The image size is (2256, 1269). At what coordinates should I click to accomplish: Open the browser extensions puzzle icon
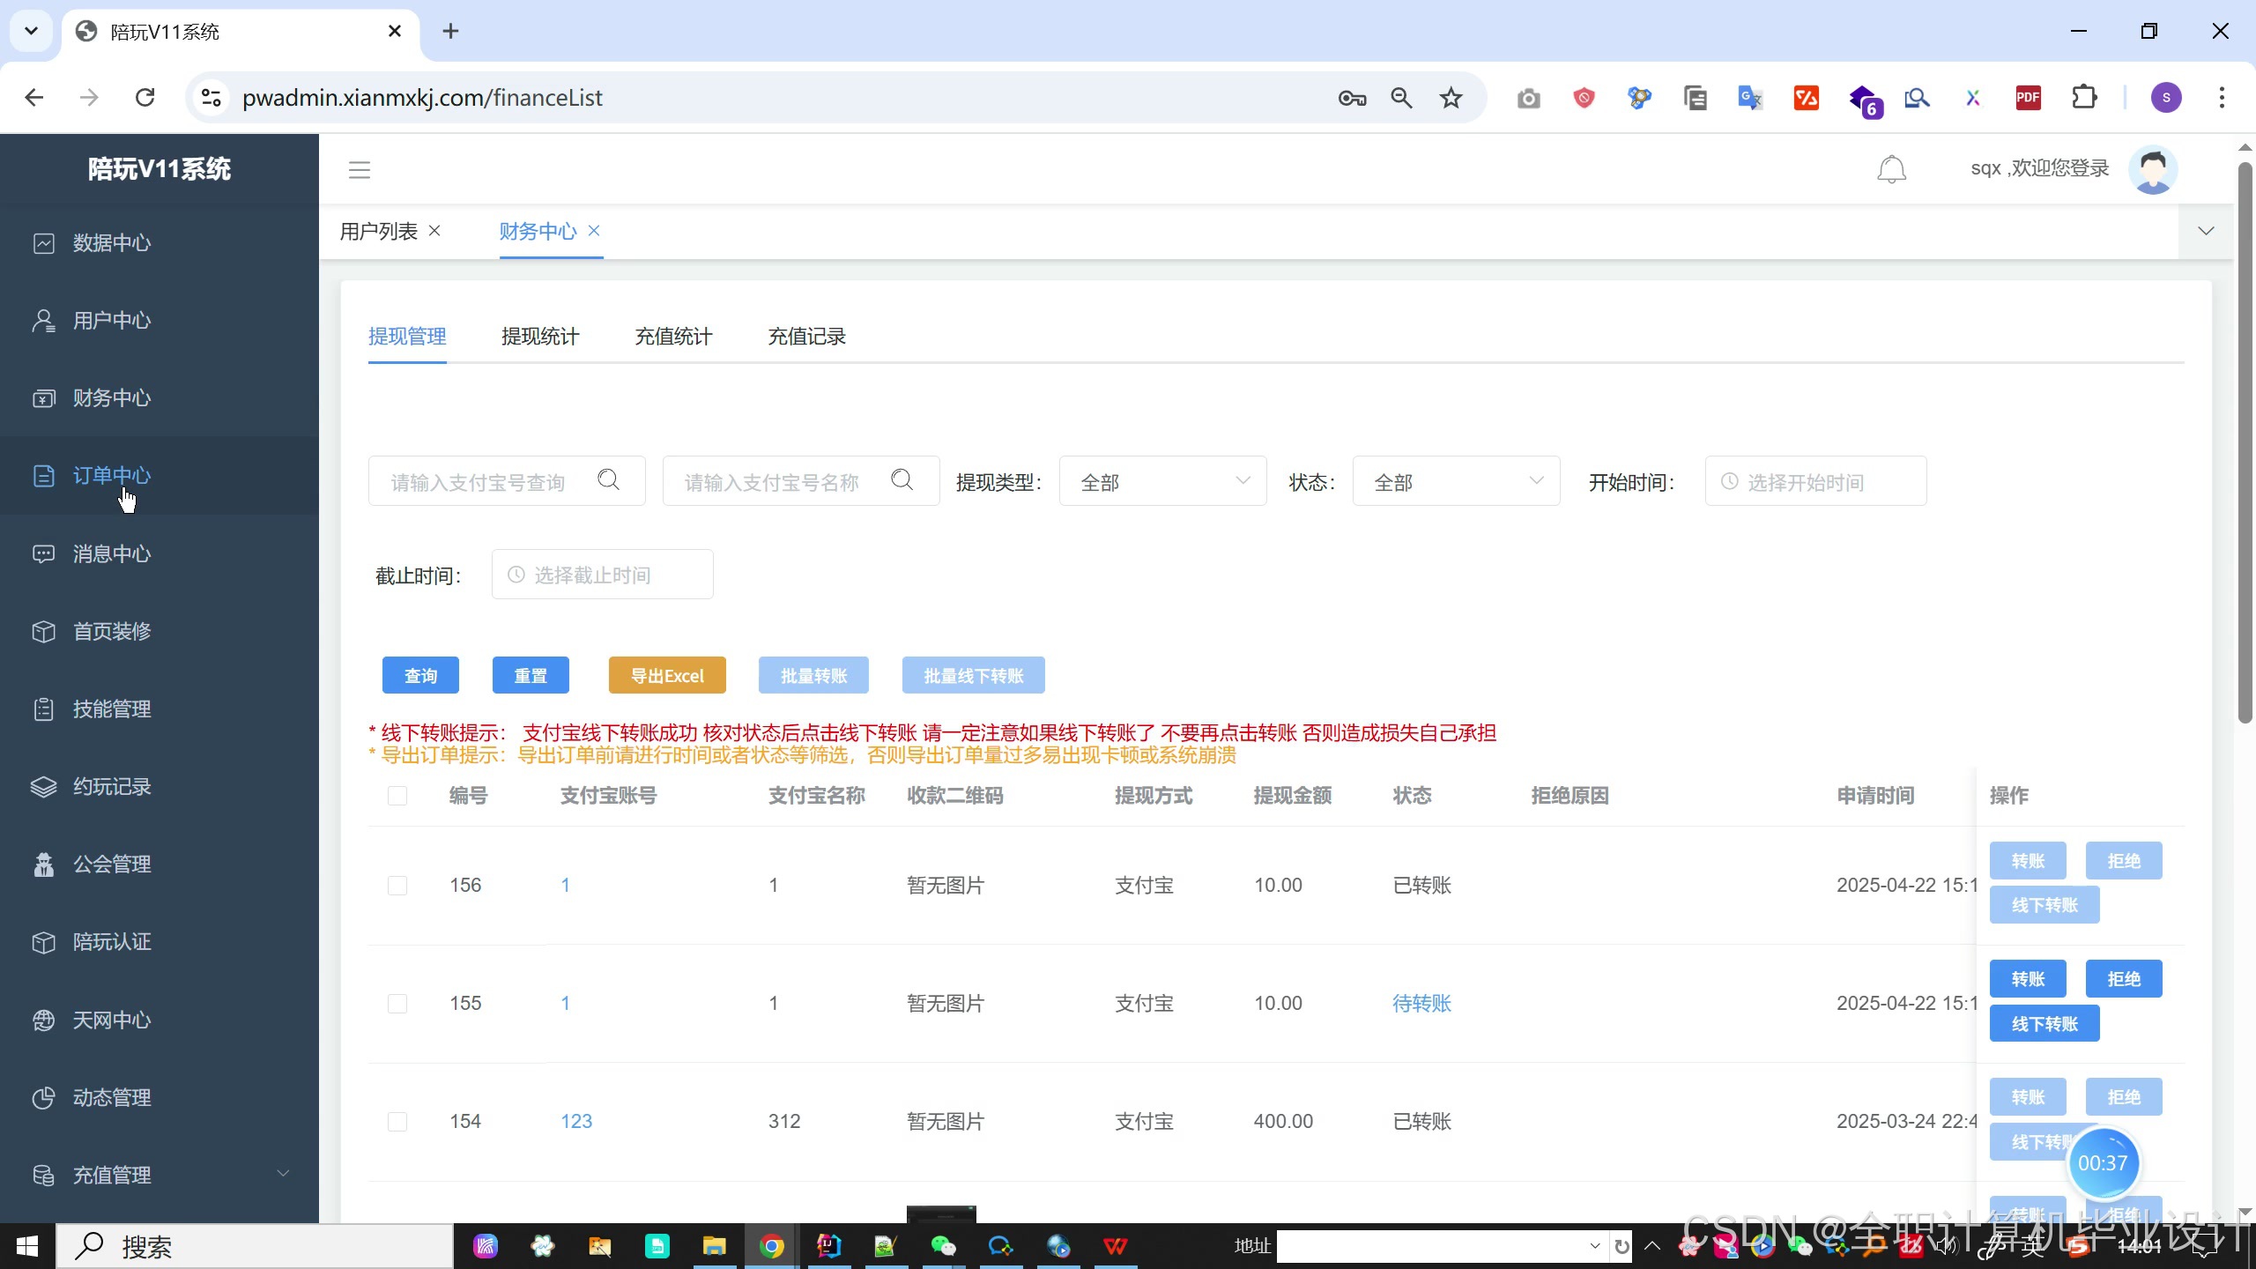(x=2084, y=98)
